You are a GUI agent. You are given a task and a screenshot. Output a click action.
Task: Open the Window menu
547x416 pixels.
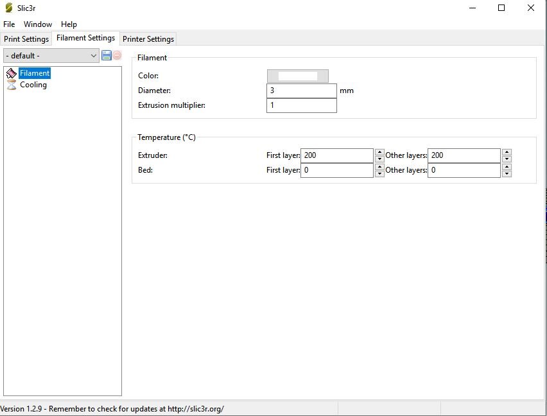[x=38, y=24]
